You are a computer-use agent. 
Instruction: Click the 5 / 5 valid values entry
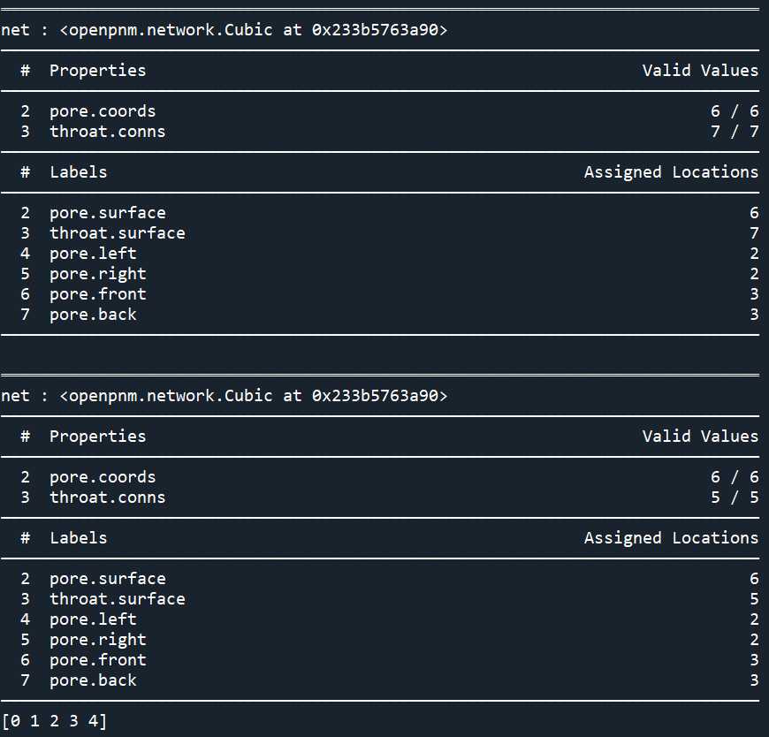tap(735, 498)
